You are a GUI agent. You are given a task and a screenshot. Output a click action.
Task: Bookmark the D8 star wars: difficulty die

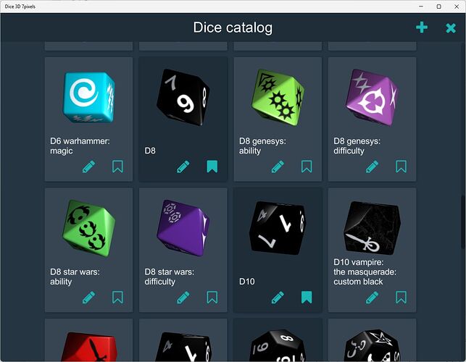[x=212, y=298]
